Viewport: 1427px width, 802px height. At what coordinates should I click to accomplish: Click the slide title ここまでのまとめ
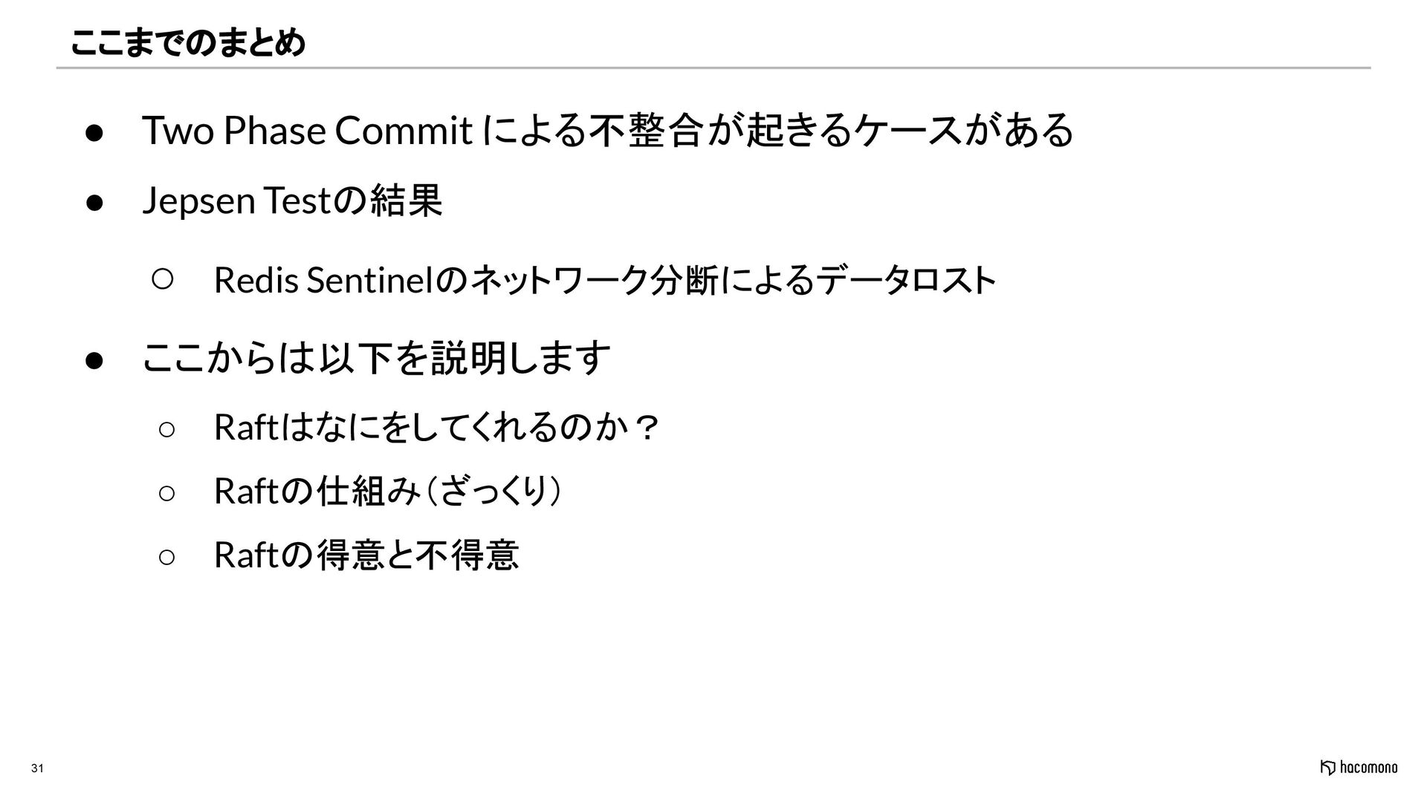tap(187, 43)
